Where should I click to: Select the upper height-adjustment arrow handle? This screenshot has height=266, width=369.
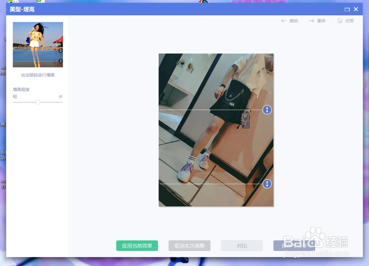pyautogui.click(x=267, y=110)
